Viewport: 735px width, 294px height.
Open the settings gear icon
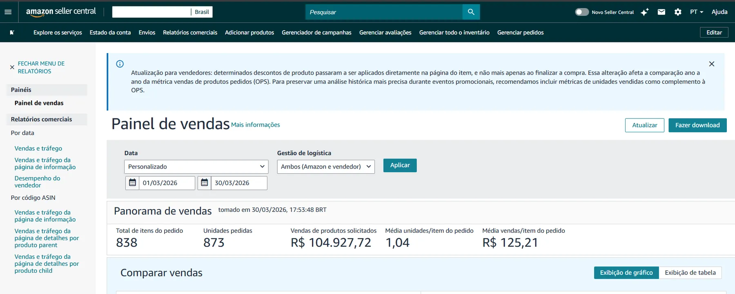click(x=678, y=12)
